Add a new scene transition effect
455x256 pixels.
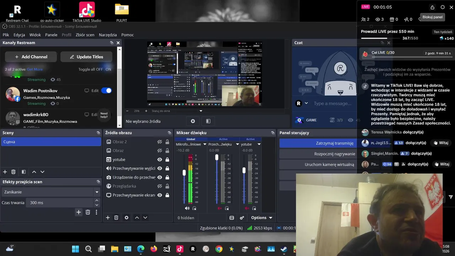[79, 212]
